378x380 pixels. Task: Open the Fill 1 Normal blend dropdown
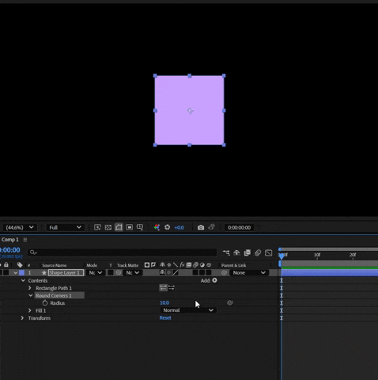point(188,310)
